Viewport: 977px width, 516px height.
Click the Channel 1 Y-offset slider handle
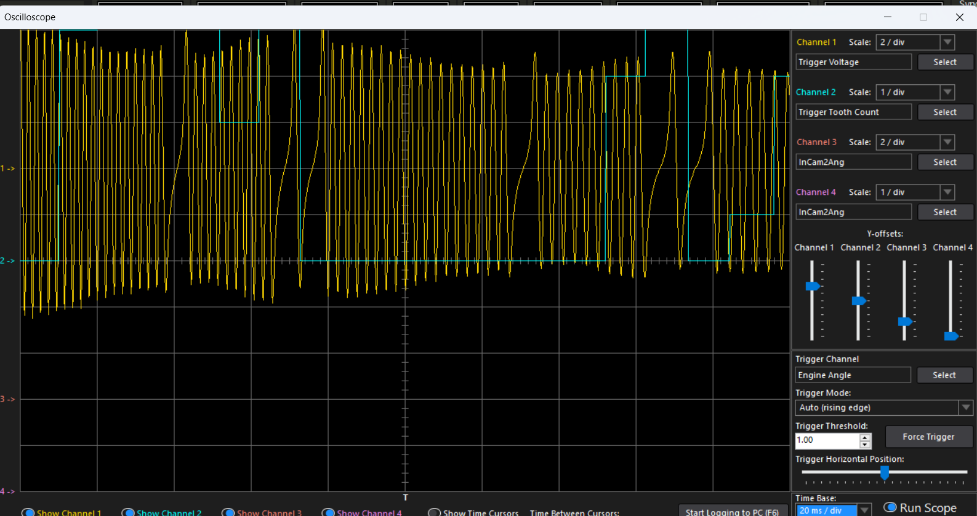[x=813, y=286]
